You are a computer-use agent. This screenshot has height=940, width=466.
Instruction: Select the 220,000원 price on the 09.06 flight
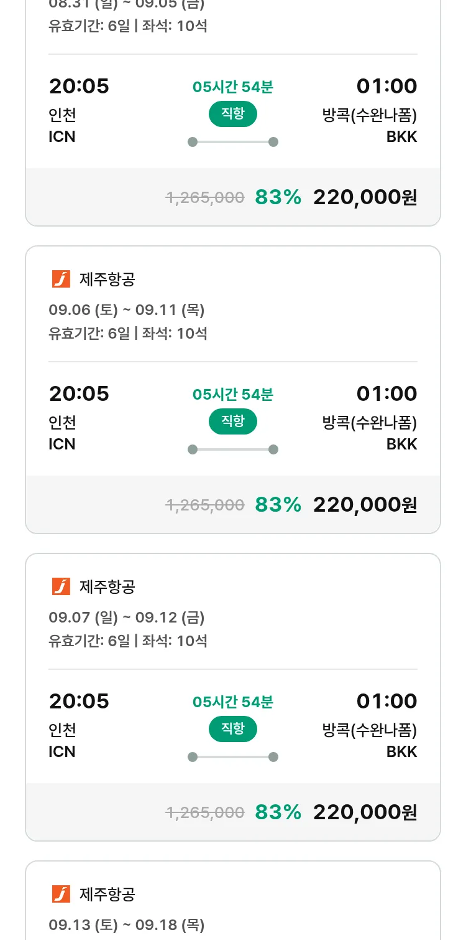[365, 504]
